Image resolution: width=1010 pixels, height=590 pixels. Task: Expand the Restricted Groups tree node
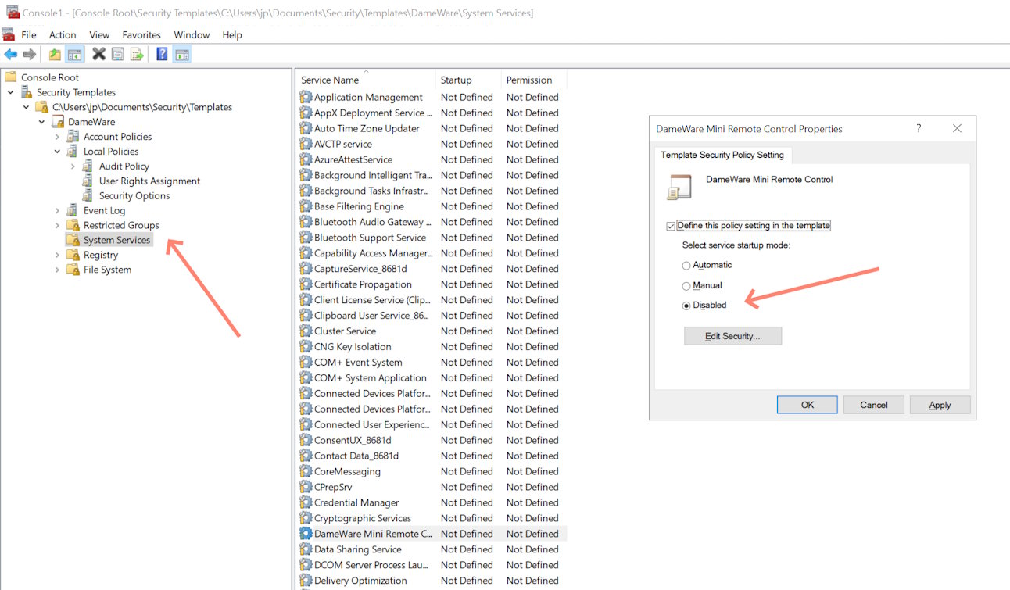coord(57,226)
